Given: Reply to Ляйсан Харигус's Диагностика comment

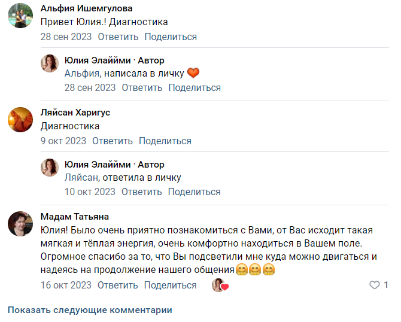Looking at the screenshot, I should click(113, 141).
